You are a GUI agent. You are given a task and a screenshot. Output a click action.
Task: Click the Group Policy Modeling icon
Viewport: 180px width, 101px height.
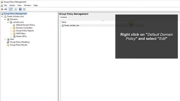pos(8,42)
